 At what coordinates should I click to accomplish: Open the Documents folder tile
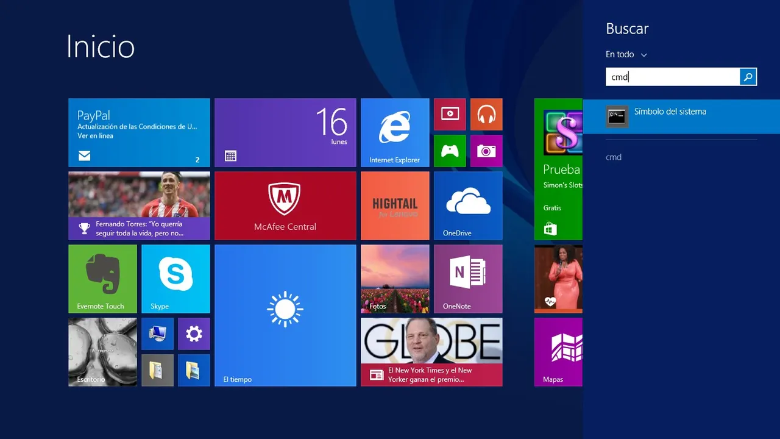click(x=157, y=370)
